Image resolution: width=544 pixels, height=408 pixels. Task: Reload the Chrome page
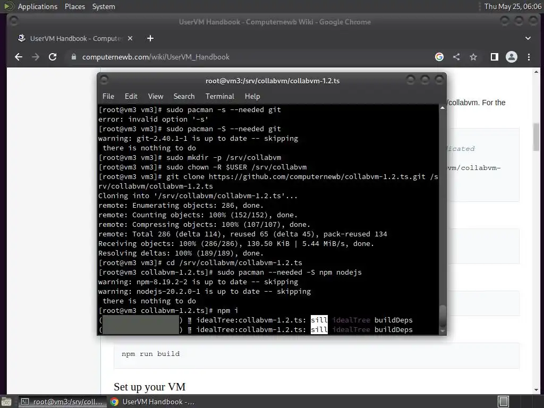[53, 57]
